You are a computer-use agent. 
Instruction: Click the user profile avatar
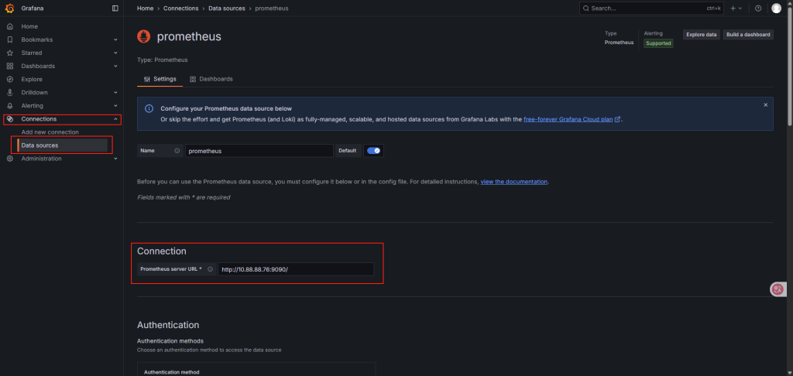(x=777, y=8)
